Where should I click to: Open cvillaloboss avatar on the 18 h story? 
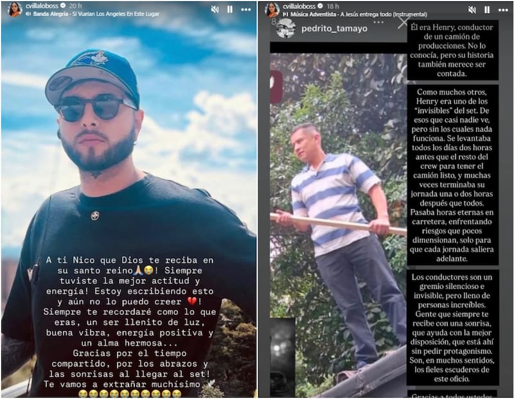(272, 10)
